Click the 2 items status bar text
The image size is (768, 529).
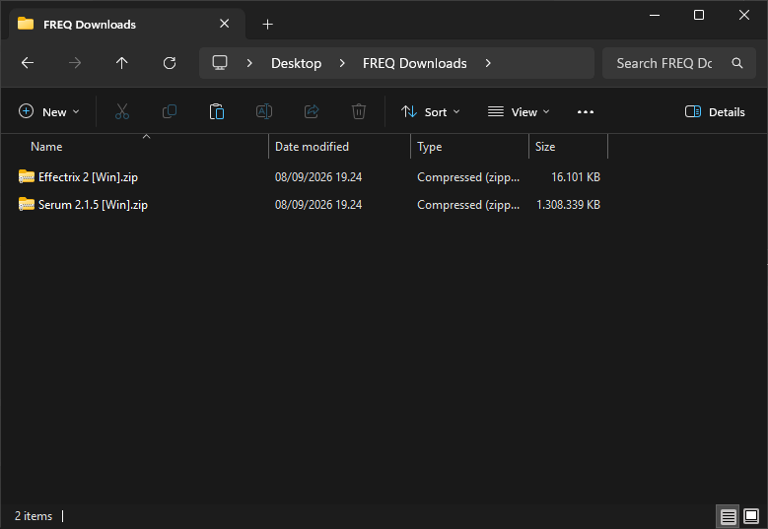[34, 516]
